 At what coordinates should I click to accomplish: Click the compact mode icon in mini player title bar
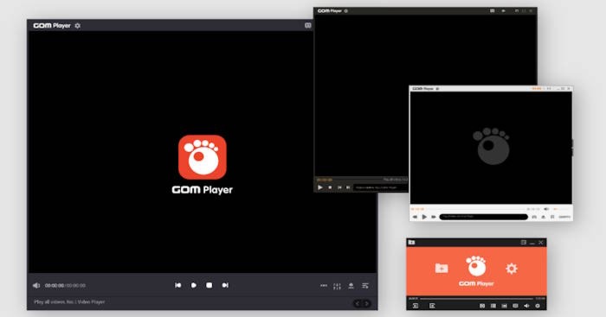523,242
